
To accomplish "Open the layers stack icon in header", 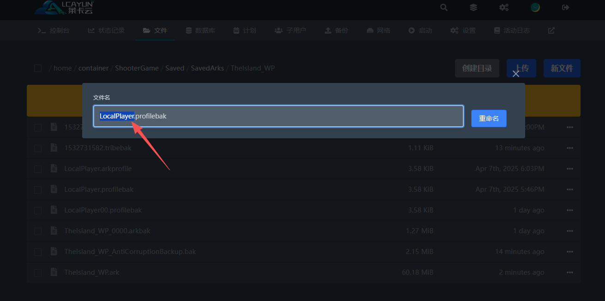I will click(x=473, y=7).
